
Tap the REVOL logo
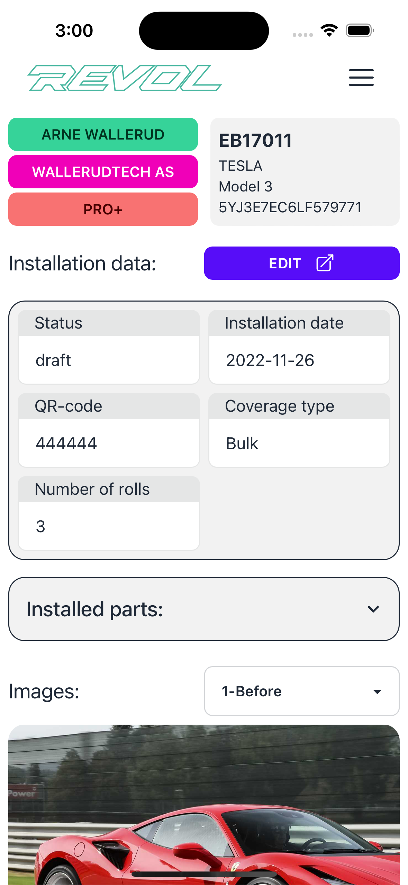(125, 78)
